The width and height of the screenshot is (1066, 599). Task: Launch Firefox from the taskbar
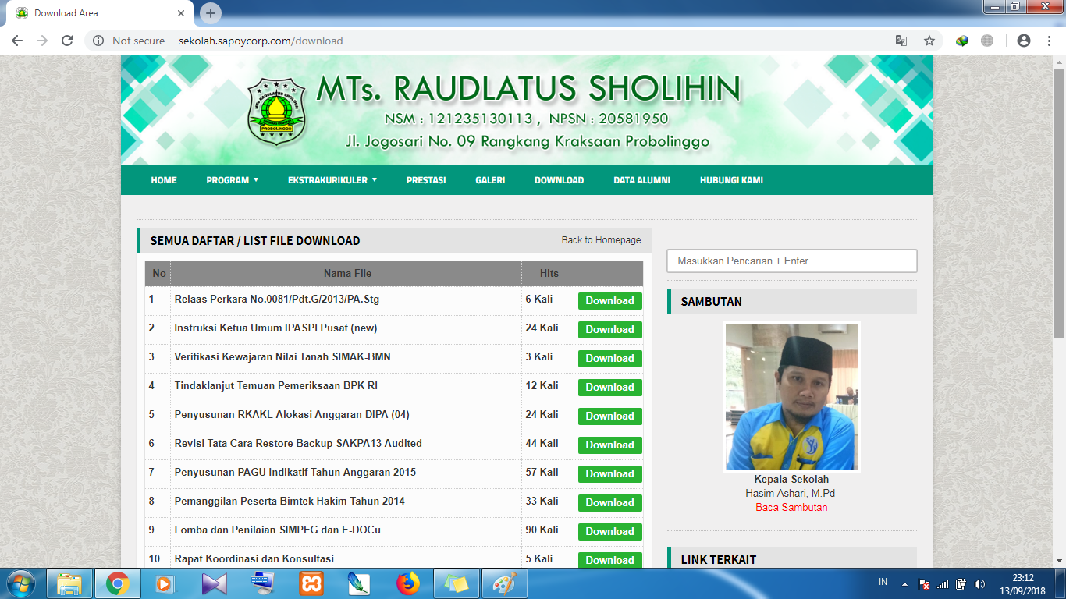coord(408,583)
